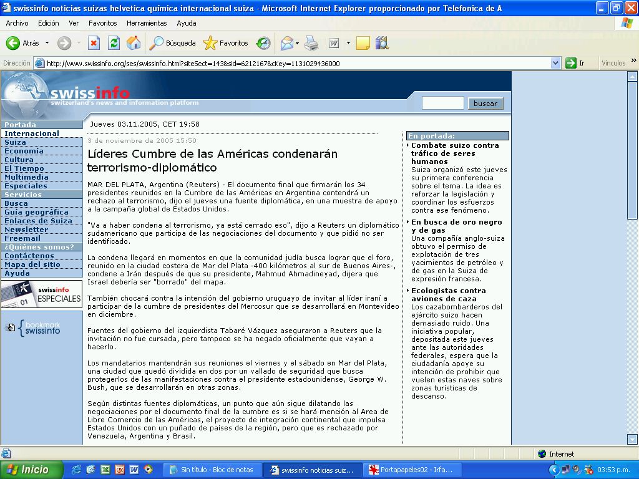The image size is (639, 479).
Task: Expand the Atrás history dropdown arrow
Action: (47, 43)
